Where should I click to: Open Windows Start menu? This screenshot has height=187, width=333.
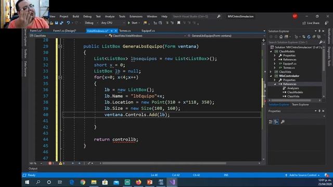pyautogui.click(x=27, y=182)
